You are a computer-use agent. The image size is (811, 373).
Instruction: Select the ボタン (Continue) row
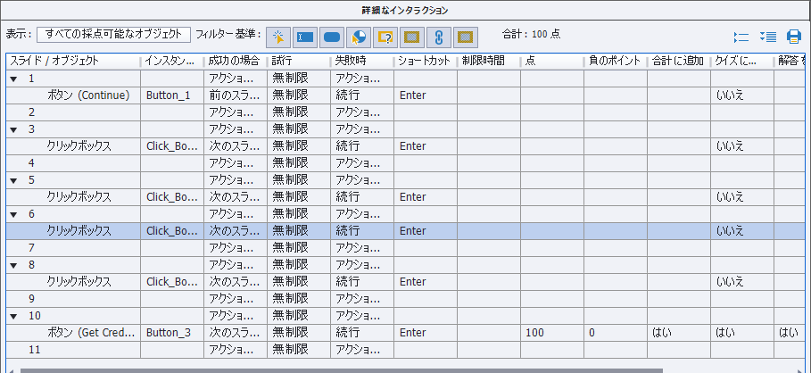405,95
